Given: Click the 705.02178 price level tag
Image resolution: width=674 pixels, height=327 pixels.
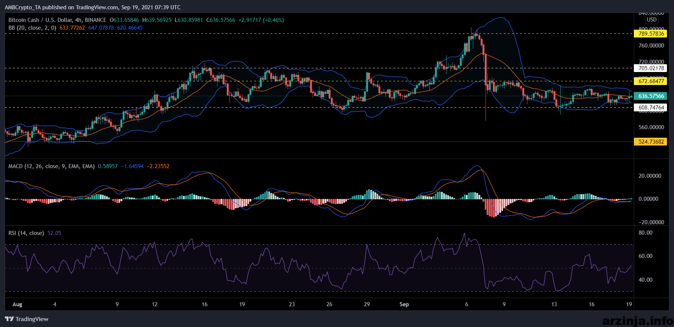Looking at the screenshot, I should pos(651,68).
